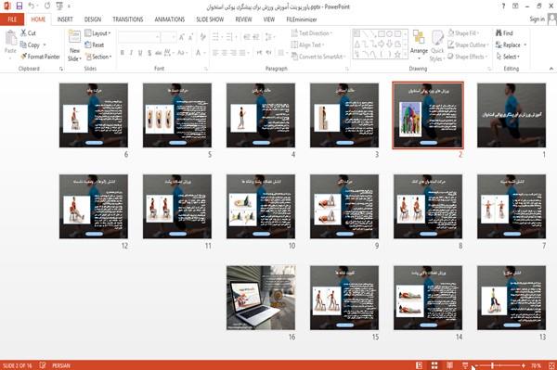This screenshot has height=370, width=557.
Task: Select slide 1 thumbnail
Action: pos(512,115)
